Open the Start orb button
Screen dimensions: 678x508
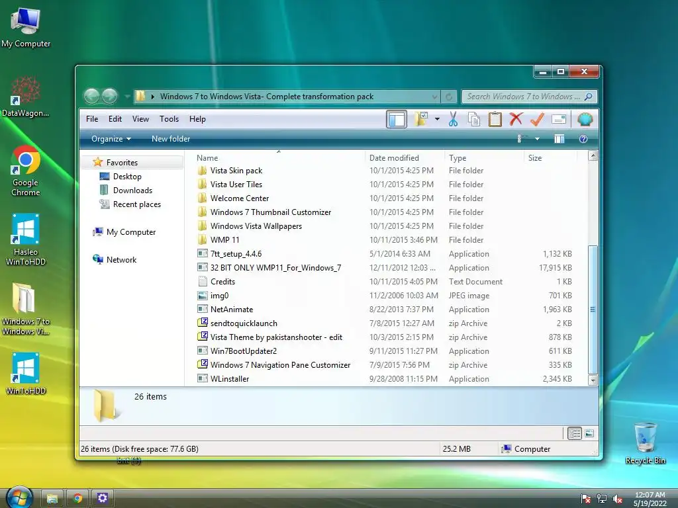tap(19, 497)
